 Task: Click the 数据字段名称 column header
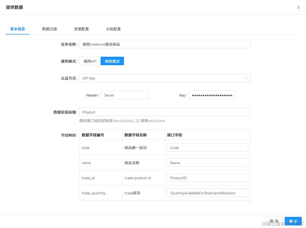click(144, 135)
